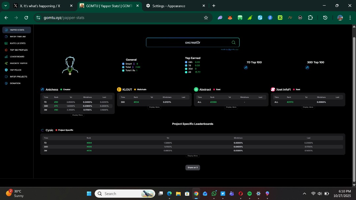Click the Share on X button
This screenshot has width=356, height=200.
tap(193, 167)
